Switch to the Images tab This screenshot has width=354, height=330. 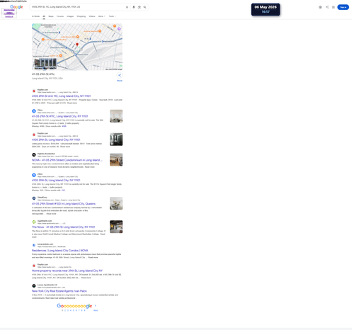tap(70, 16)
